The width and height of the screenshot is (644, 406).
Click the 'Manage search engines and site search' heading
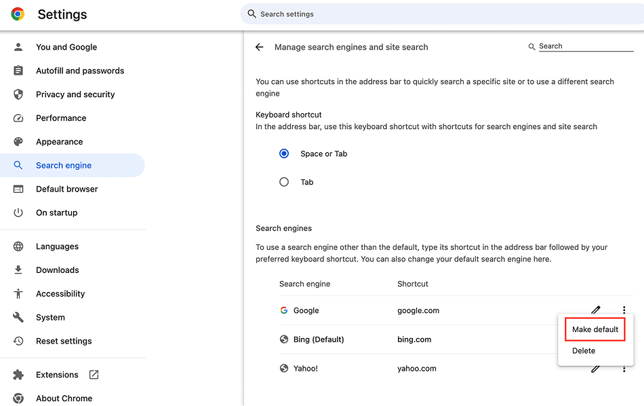pyautogui.click(x=351, y=48)
